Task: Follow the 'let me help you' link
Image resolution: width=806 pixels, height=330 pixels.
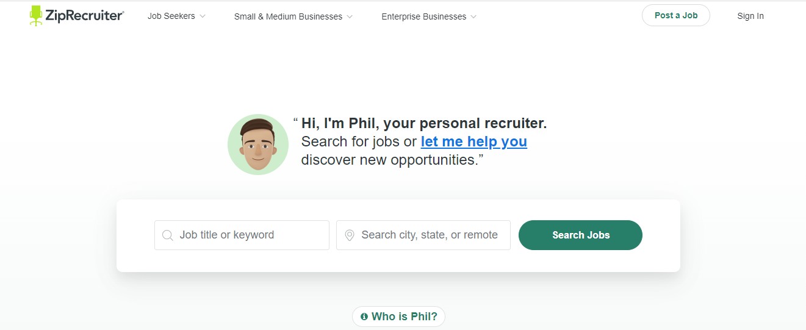Action: pyautogui.click(x=474, y=142)
